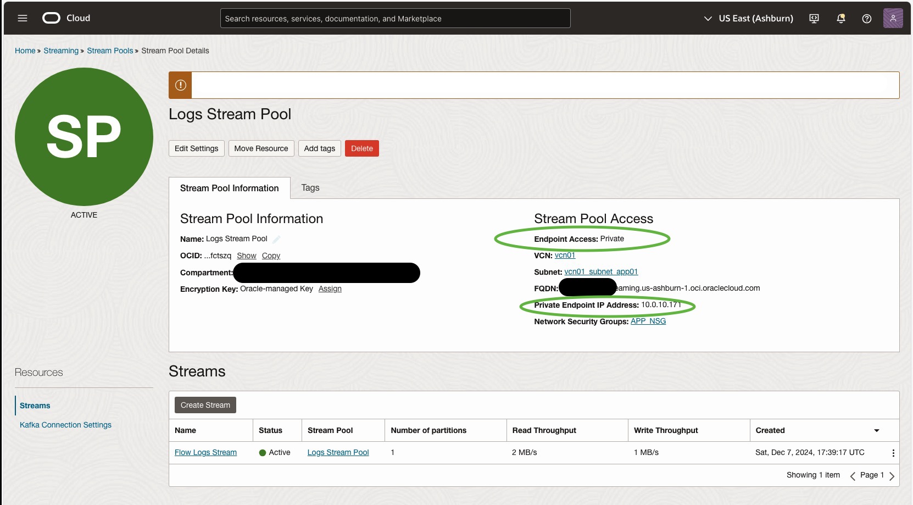The image size is (913, 505).
Task: Open Kafka Connection Settings resource
Action: point(65,425)
